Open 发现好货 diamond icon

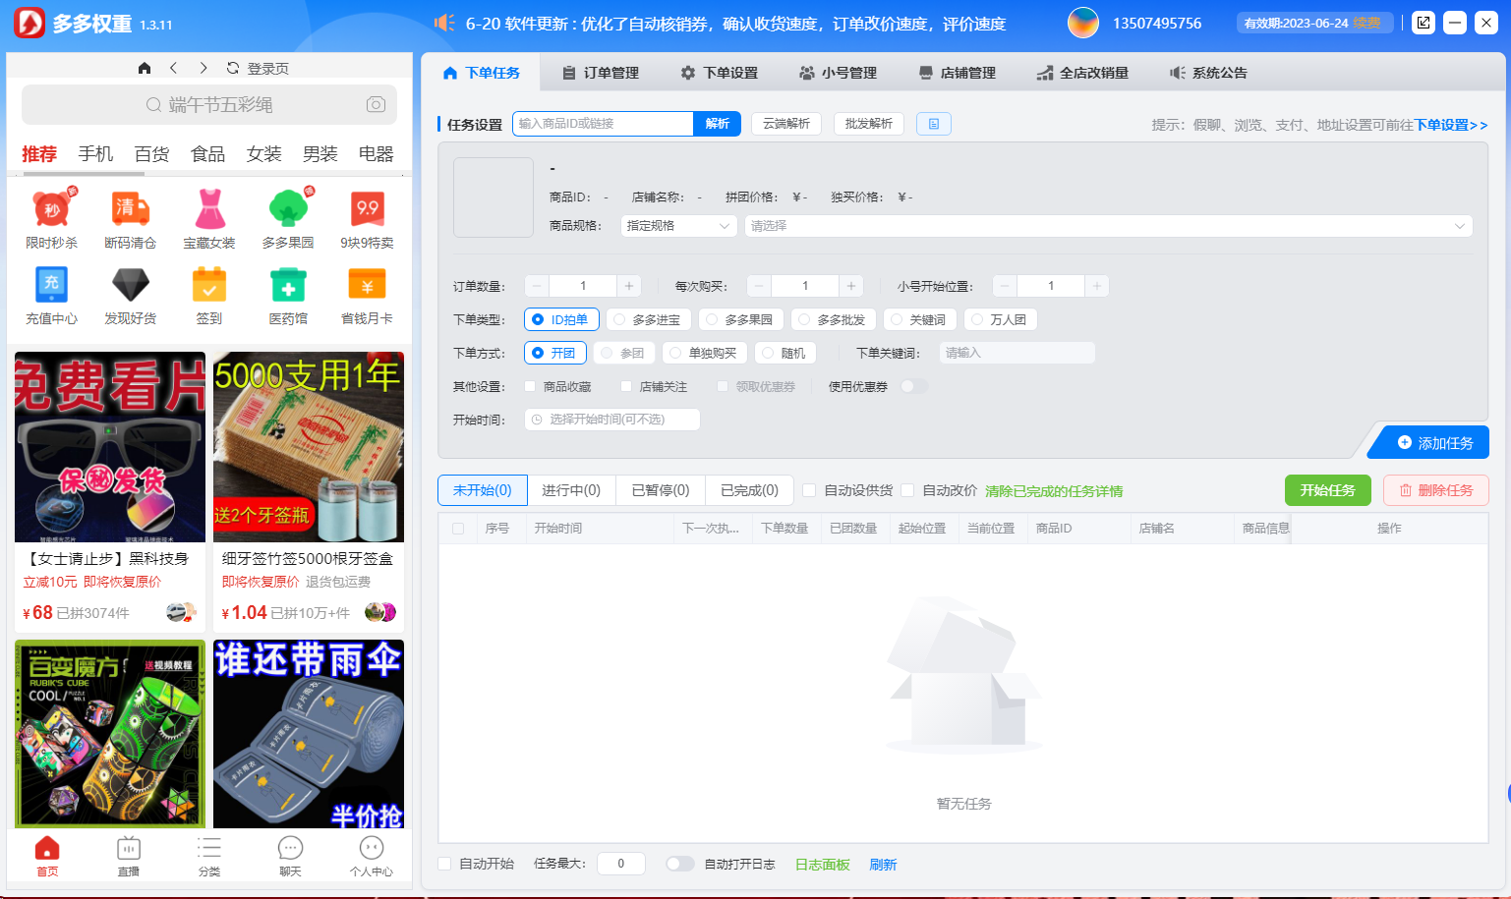pyautogui.click(x=131, y=285)
